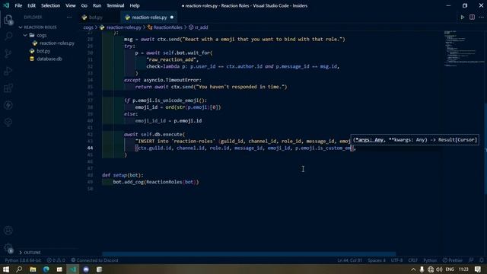487x274 pixels.
Task: Click unsaved dot on reaction-roles.py tab
Action: point(172,18)
